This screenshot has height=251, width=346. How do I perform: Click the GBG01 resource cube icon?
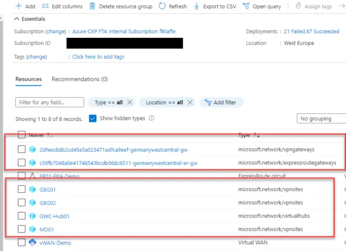click(33, 189)
